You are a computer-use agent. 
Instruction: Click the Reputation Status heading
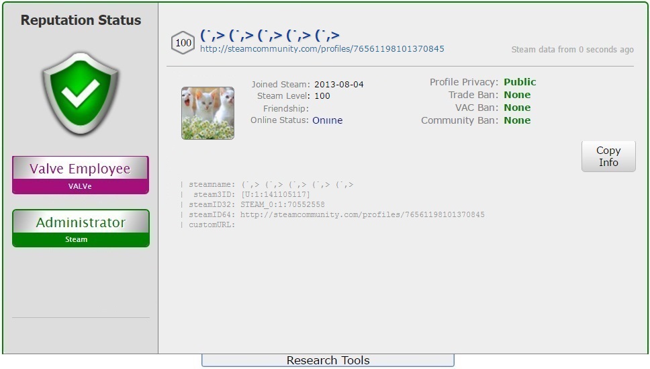point(81,20)
